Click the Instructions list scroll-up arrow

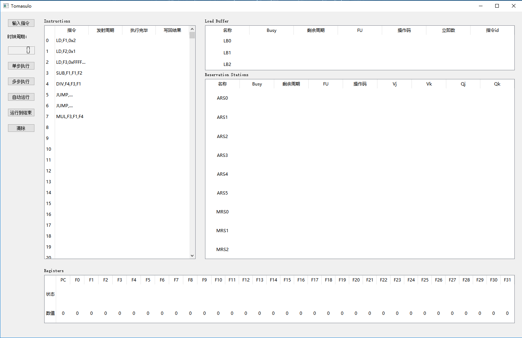192,29
